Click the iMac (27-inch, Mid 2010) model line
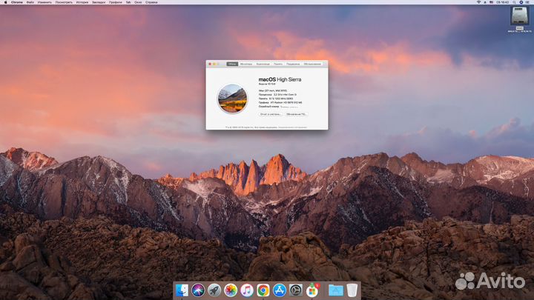The image size is (534, 300). point(273,91)
